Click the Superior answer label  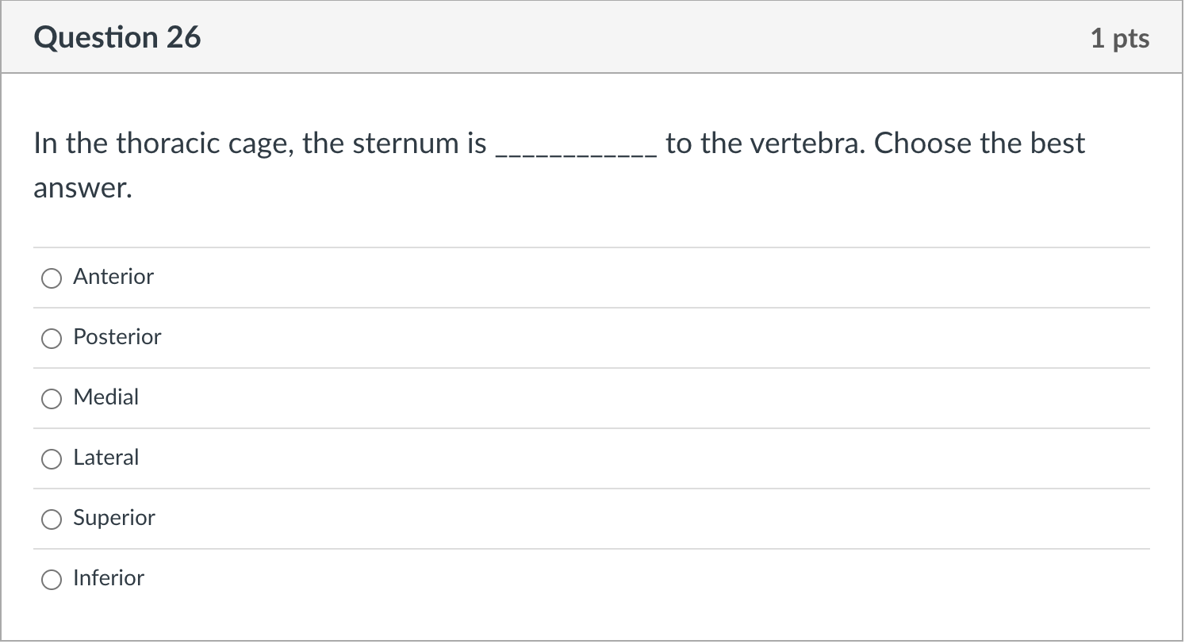point(114,518)
